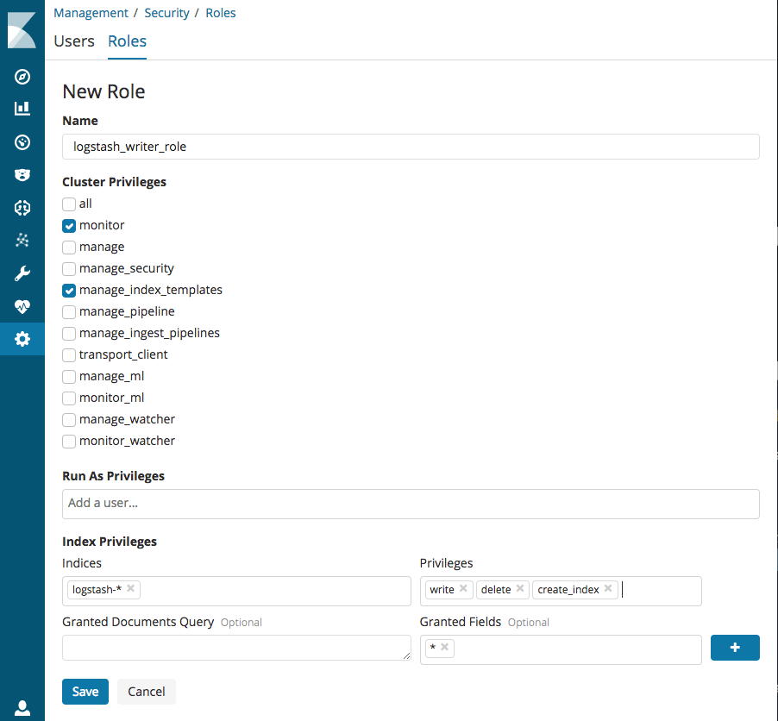
Task: Open the Dashboard gauge app
Action: click(22, 142)
